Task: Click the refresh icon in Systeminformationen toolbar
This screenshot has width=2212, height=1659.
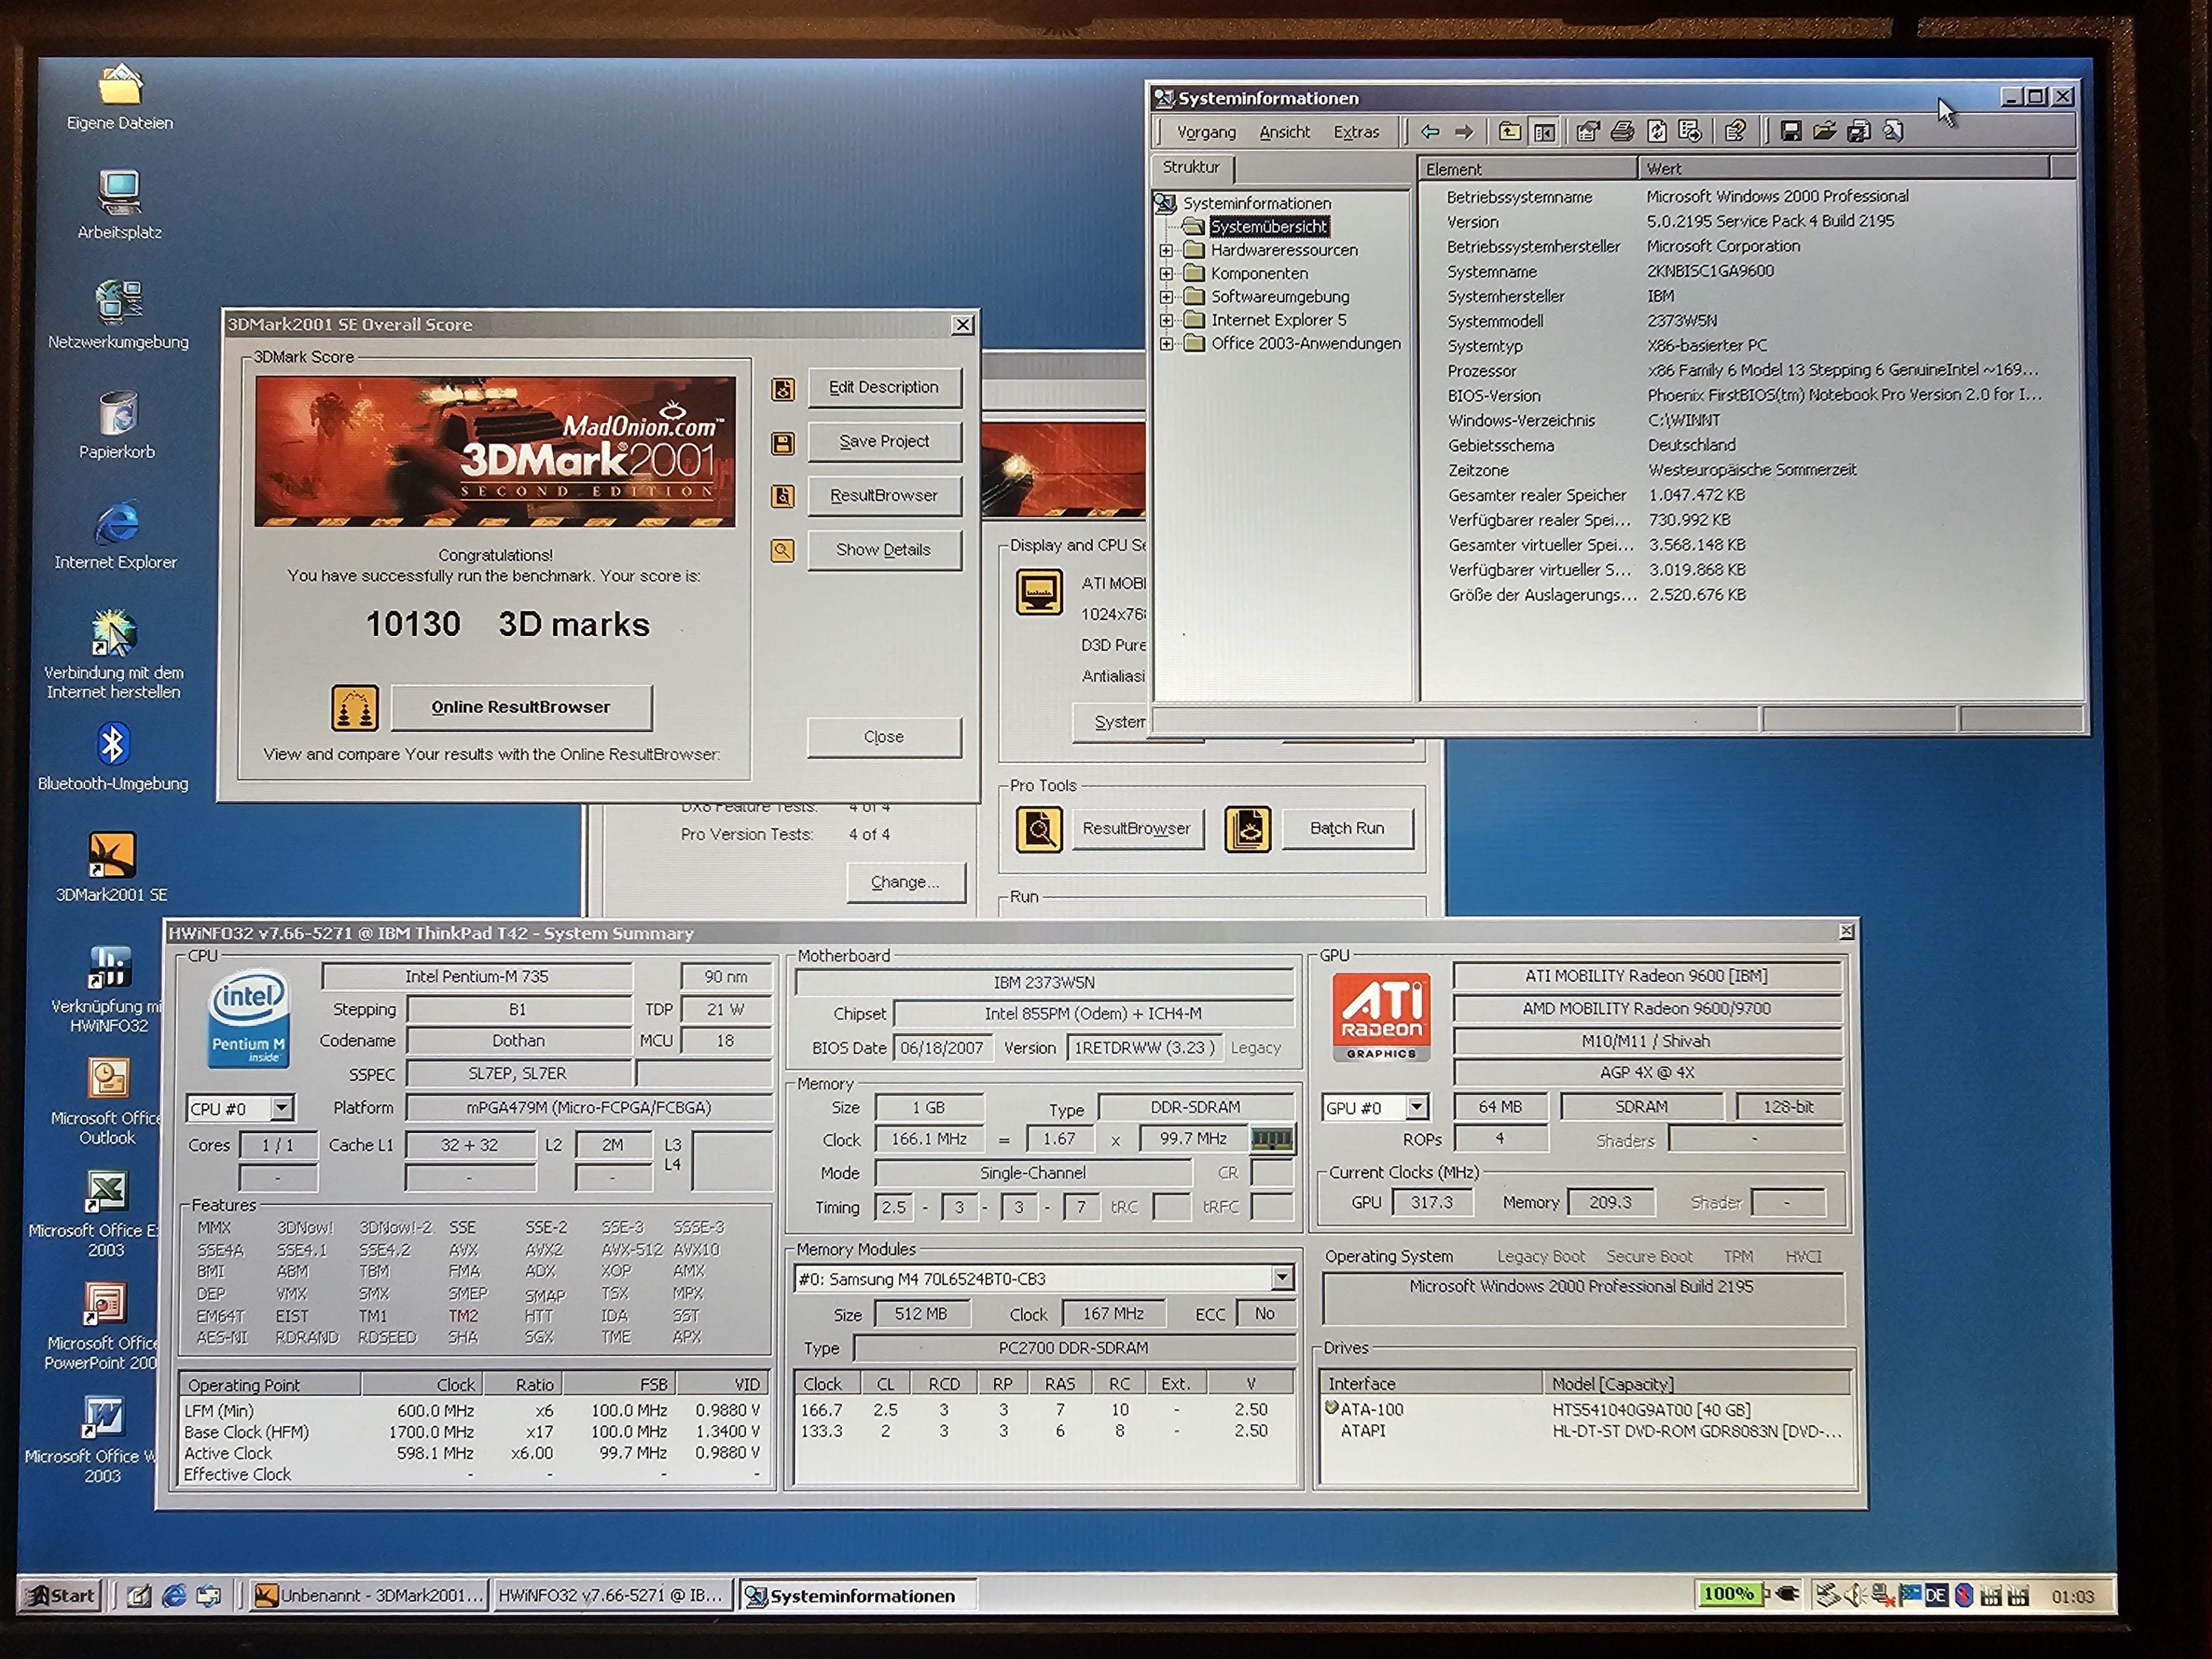Action: pyautogui.click(x=1657, y=131)
